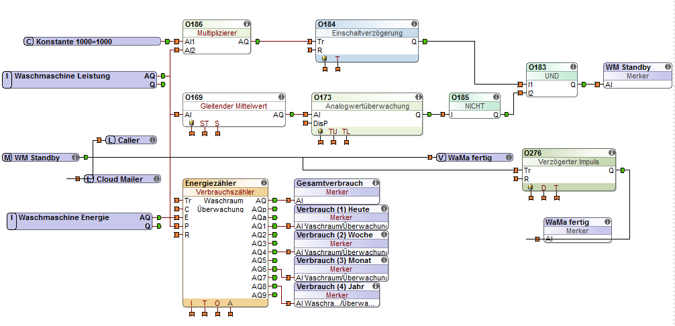The width and height of the screenshot is (675, 326).
Task: Open info icon on O186 Multiplizierer block
Action: tap(247, 24)
